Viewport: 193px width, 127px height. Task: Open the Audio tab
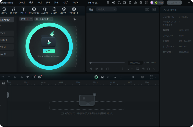[14, 11]
